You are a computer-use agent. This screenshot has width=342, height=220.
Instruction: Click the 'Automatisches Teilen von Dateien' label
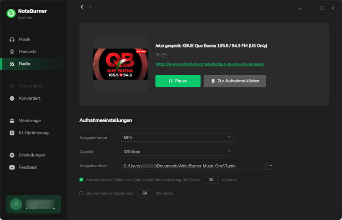pos(143,180)
